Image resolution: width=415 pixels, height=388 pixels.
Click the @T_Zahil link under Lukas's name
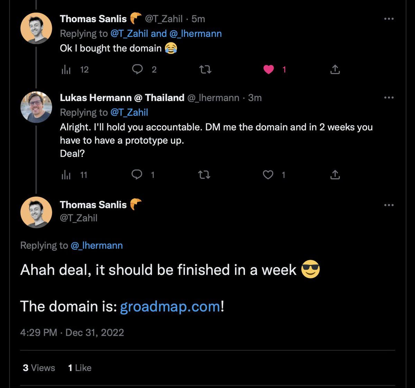coord(129,112)
